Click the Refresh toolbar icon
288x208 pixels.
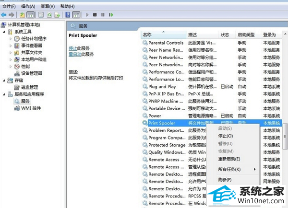[49, 15]
